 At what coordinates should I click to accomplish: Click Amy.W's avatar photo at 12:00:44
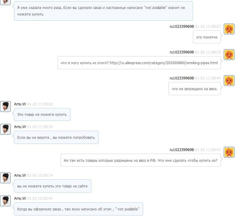pos(5,201)
